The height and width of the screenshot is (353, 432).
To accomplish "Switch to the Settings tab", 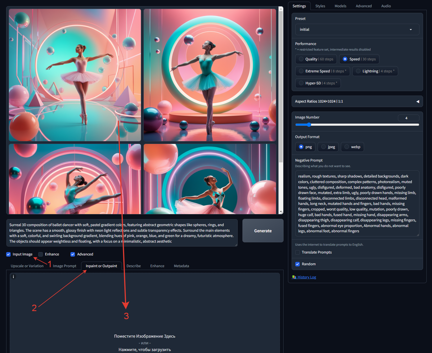I will click(299, 6).
